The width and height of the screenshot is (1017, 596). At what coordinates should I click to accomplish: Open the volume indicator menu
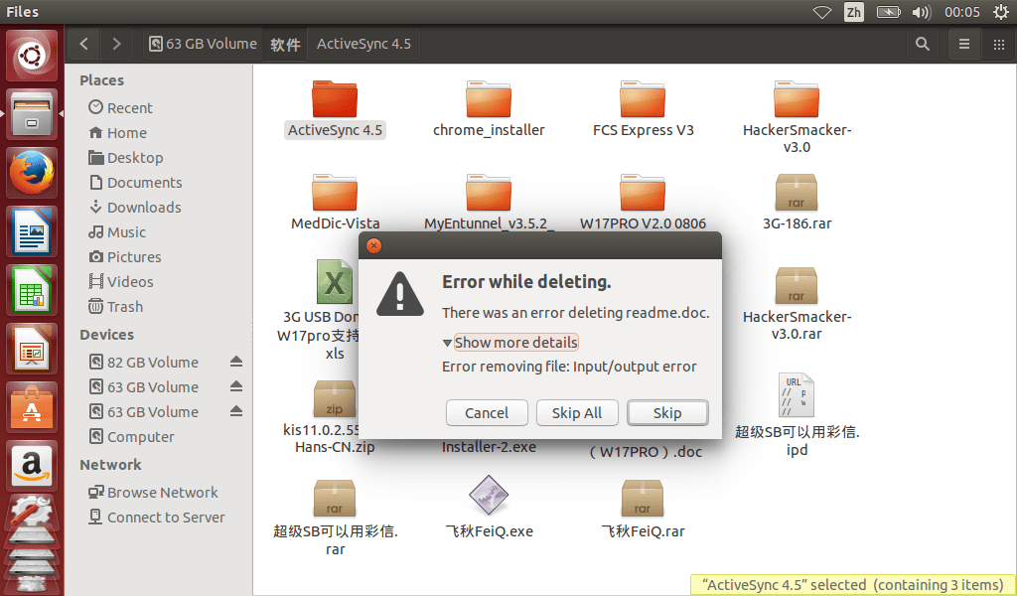(x=921, y=12)
